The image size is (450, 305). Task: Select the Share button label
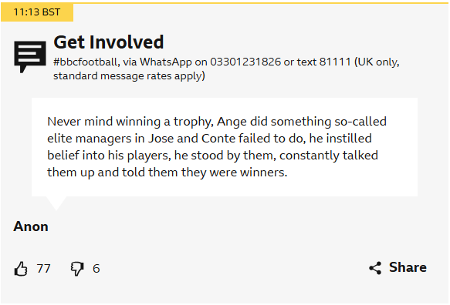[408, 267]
